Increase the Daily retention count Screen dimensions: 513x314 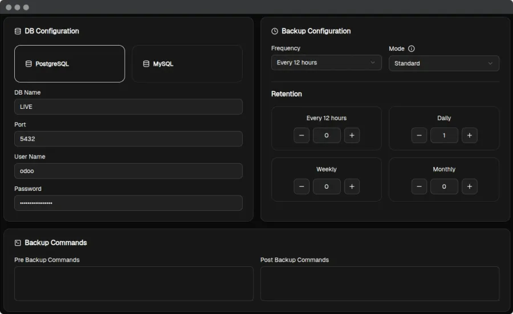[x=469, y=135]
